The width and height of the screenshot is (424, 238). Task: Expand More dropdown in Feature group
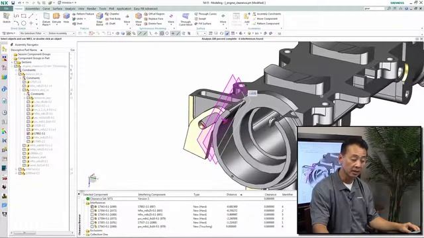[127, 19]
